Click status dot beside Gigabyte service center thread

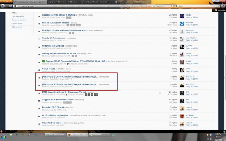(x=39, y=16)
